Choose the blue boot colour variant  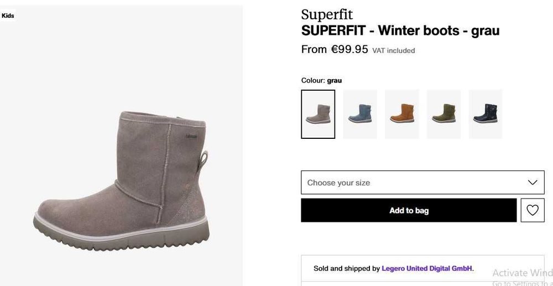360,114
